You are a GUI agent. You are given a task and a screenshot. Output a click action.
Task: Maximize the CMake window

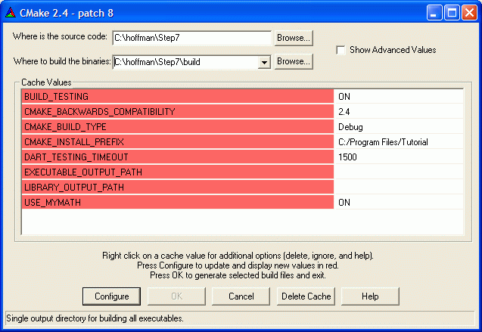click(451, 12)
